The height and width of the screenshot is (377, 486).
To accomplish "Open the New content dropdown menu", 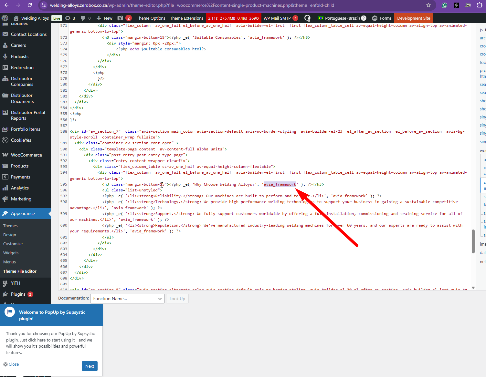I will pyautogui.click(x=104, y=18).
